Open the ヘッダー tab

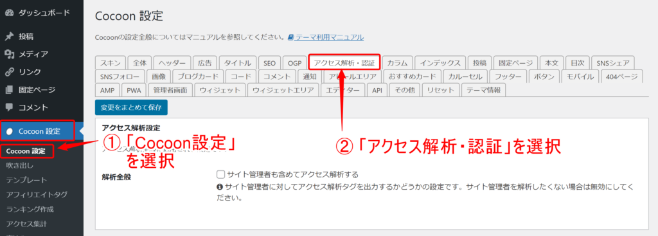pos(172,63)
